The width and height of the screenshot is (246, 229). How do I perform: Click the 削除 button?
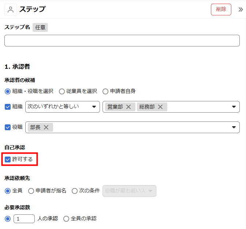[221, 10]
